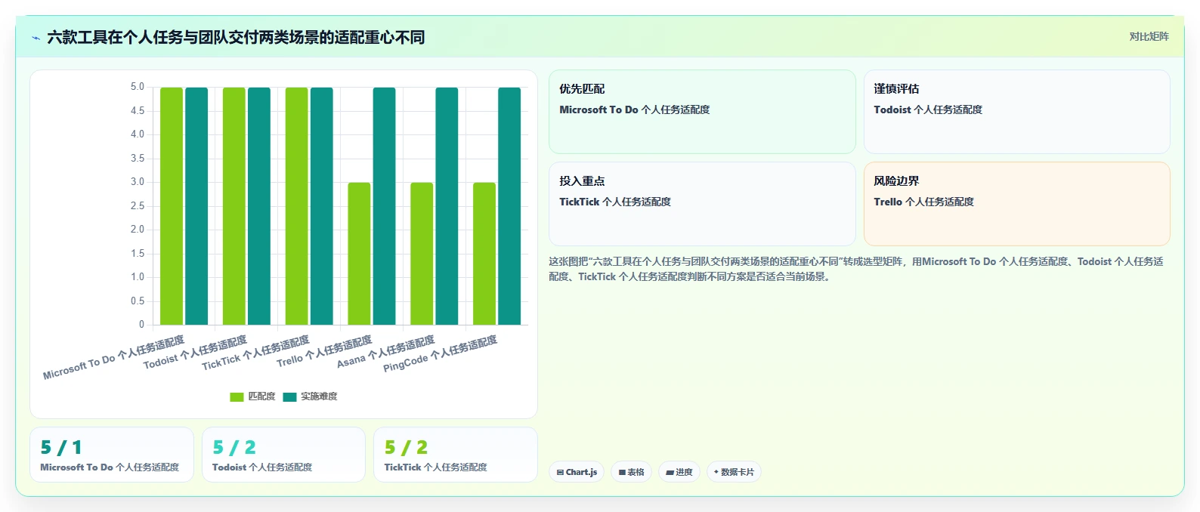Click the icon beside the main title

pos(36,38)
